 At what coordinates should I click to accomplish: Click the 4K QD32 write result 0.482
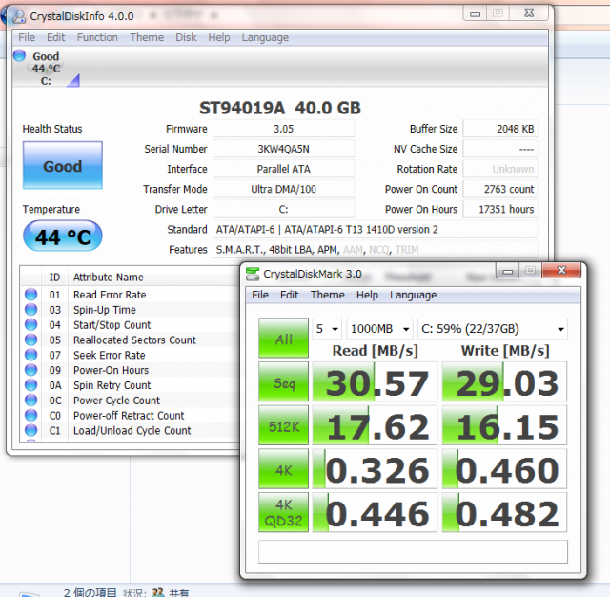[x=504, y=512]
